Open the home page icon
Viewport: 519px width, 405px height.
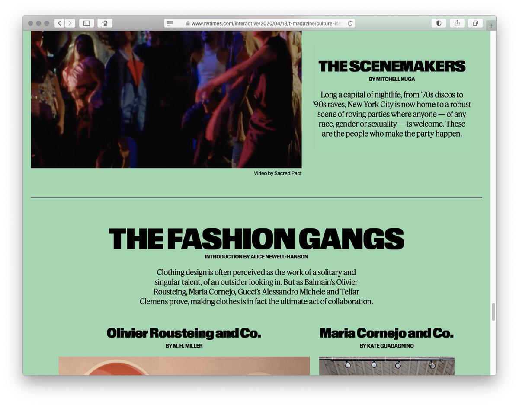pyautogui.click(x=105, y=23)
